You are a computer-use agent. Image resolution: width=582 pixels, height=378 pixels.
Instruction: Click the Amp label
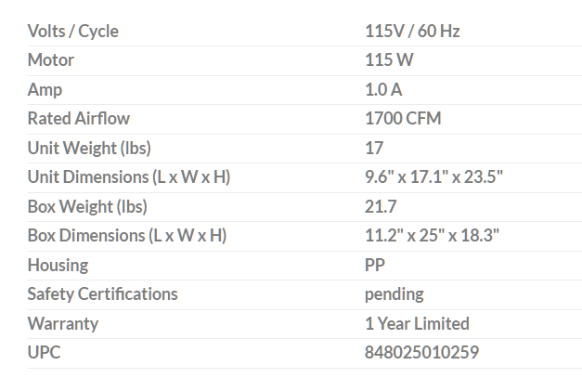pos(45,90)
